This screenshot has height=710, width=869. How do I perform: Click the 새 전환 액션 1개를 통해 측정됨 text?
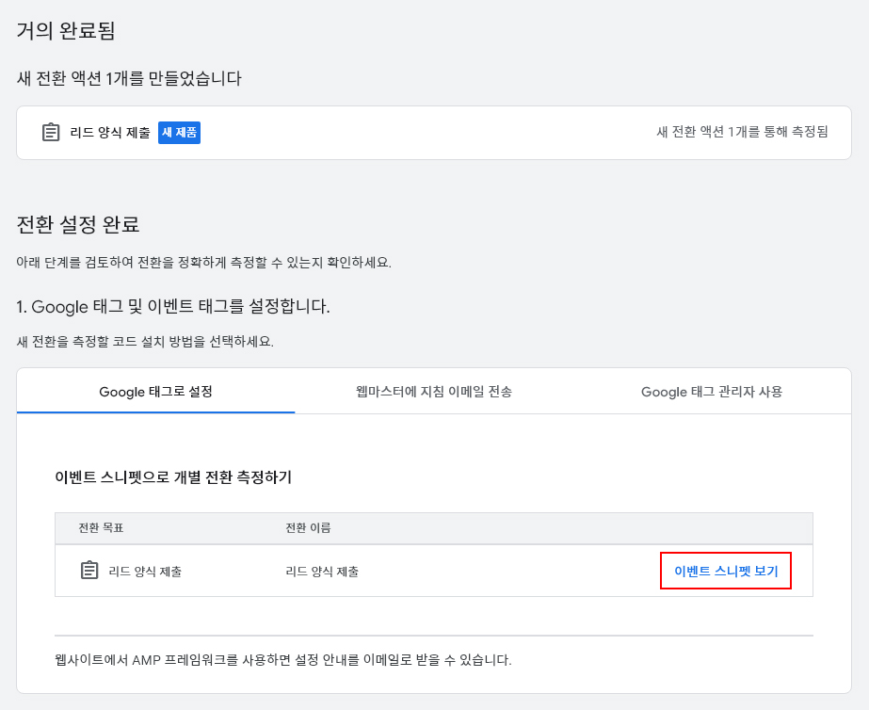(x=742, y=132)
